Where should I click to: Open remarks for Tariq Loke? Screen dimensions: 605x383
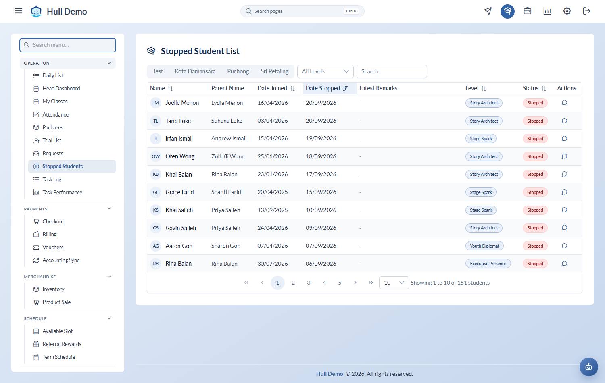point(564,121)
